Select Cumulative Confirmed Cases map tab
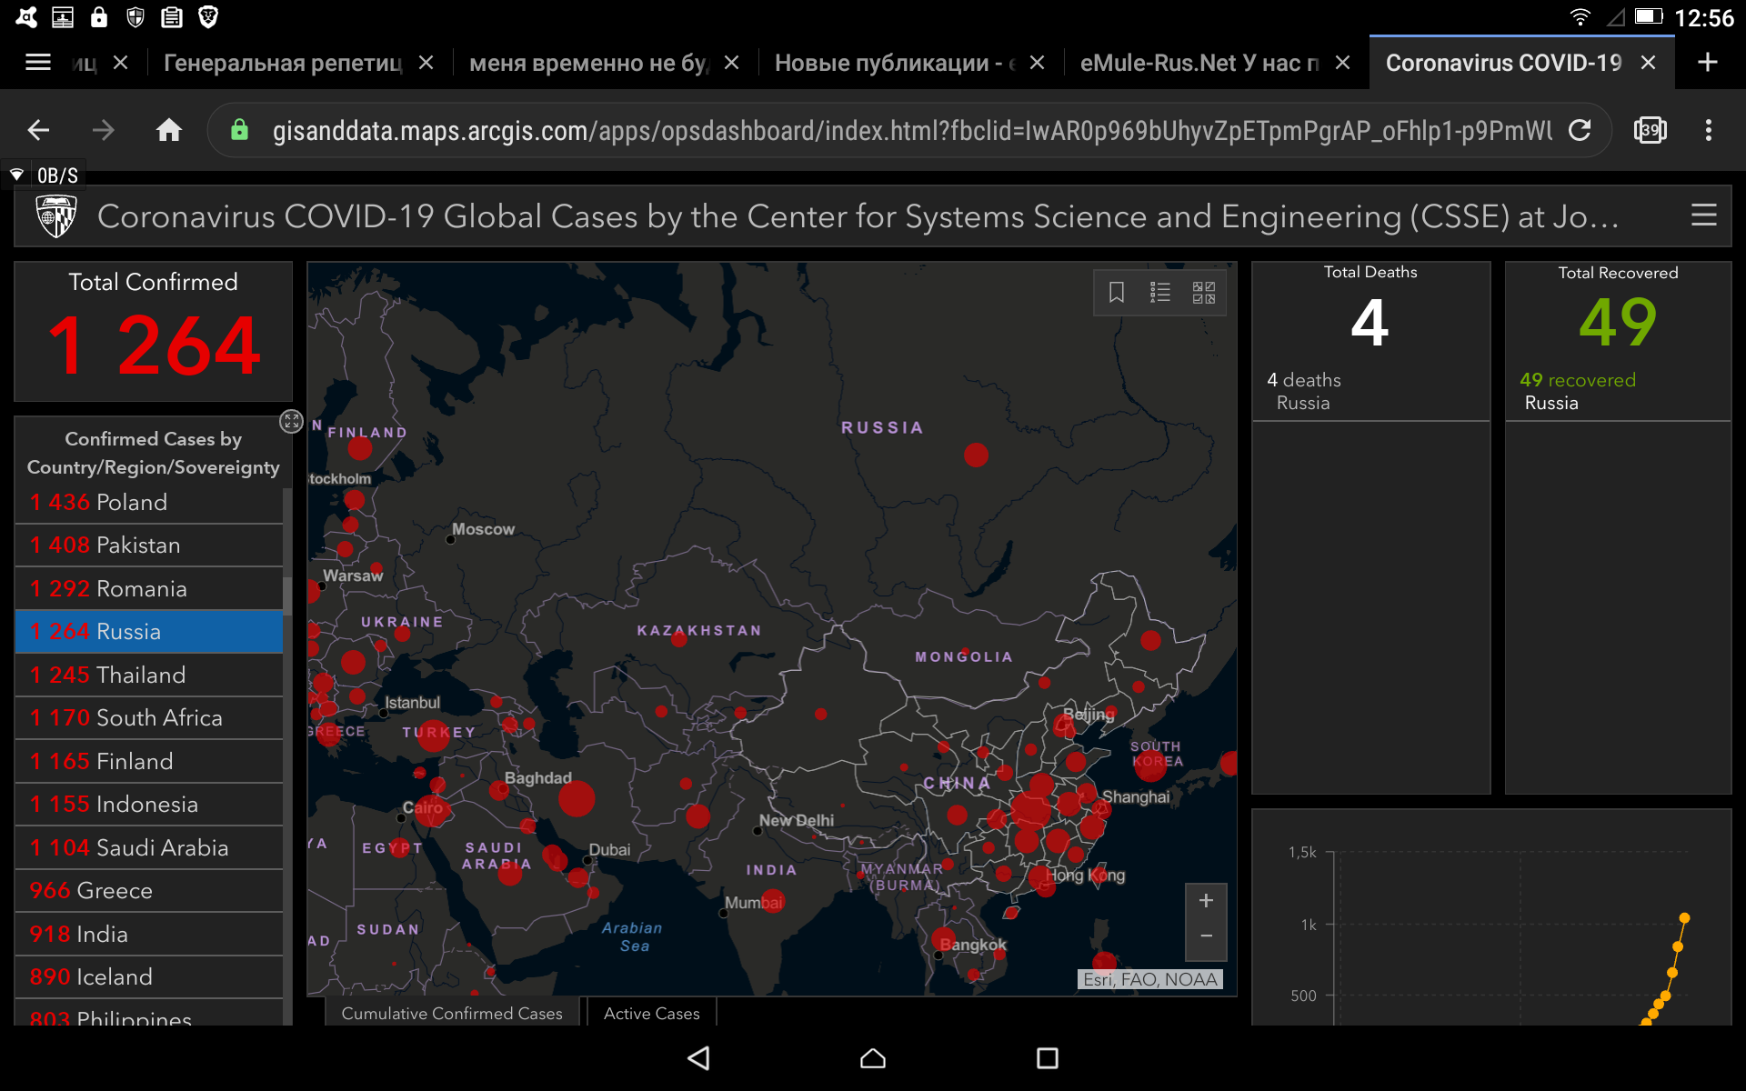The height and width of the screenshot is (1091, 1746). pyautogui.click(x=452, y=1013)
